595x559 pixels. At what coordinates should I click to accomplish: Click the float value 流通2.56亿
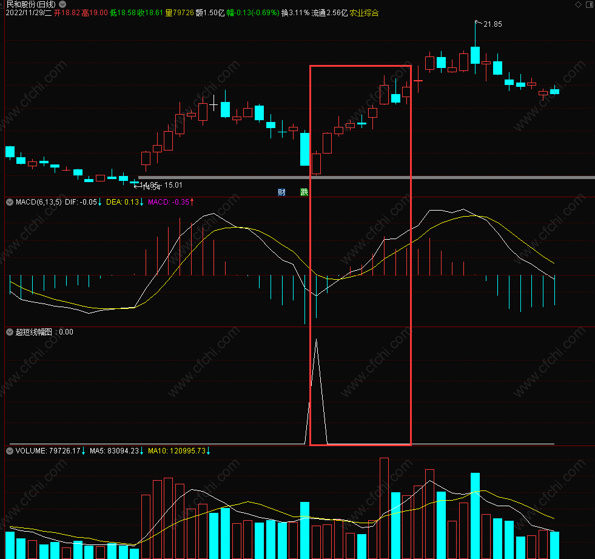coord(329,13)
